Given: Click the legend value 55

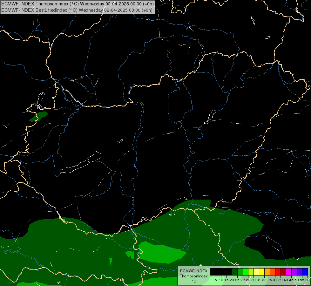Looking at the screenshot, I should coord(302,280).
